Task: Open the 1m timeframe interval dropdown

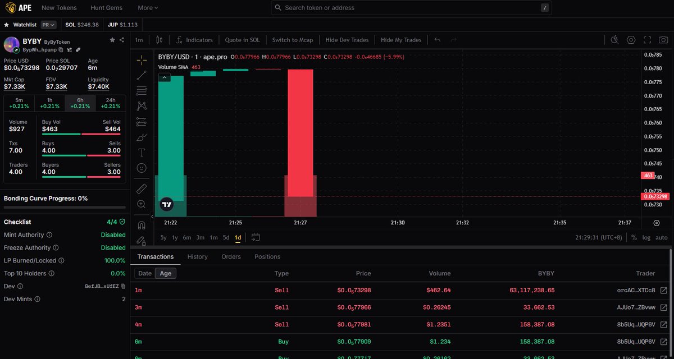Action: coord(139,40)
